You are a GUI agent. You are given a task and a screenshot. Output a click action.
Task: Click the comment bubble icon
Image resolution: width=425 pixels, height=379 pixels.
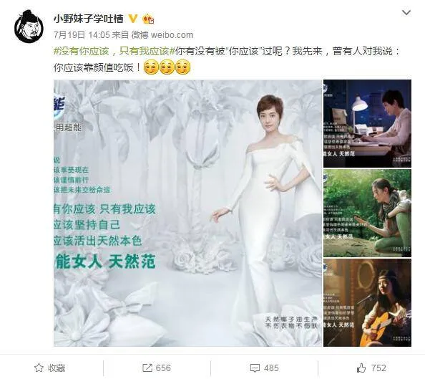[x=255, y=368]
